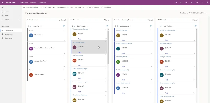Screen dimensions: 210x103
Task: Click the SR avatar for Storm Relief
Action: [x=31, y=36]
